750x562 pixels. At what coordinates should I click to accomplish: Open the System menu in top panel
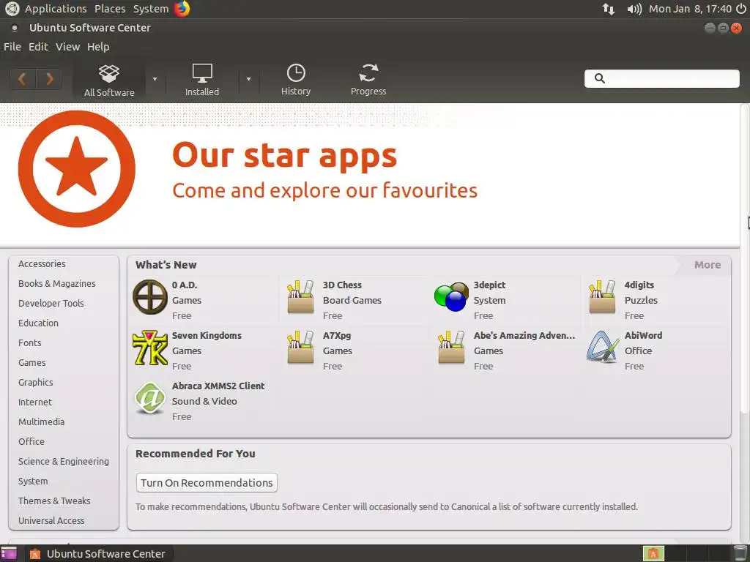click(x=151, y=9)
